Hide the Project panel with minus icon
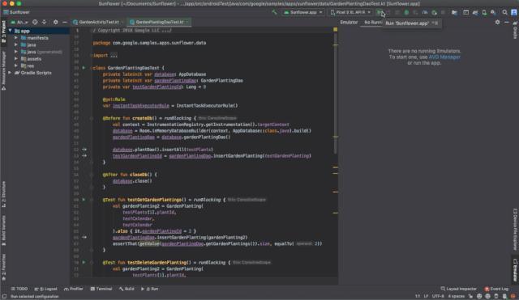Screen dimensions: 519x300 coord(65,22)
